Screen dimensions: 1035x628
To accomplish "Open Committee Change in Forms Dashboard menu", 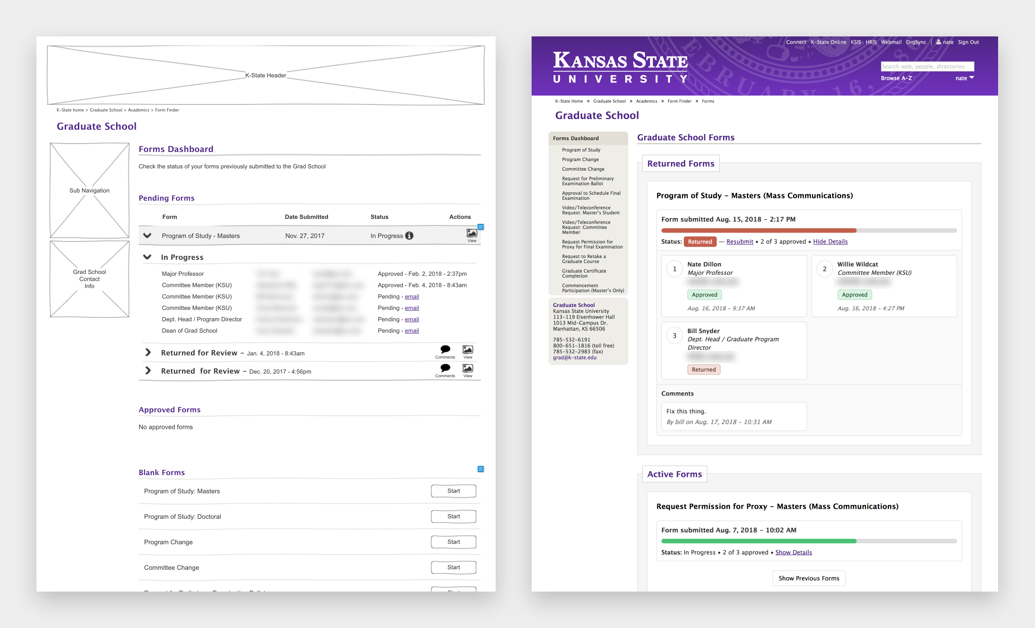I will coord(583,169).
